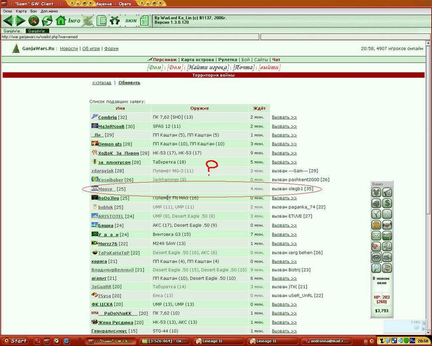Challenge Demon gts via Вызвать >>

coord(284,144)
